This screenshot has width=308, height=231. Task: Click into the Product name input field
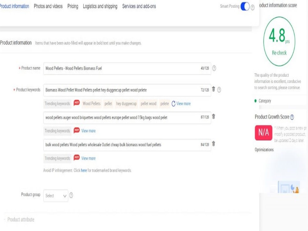point(127,68)
